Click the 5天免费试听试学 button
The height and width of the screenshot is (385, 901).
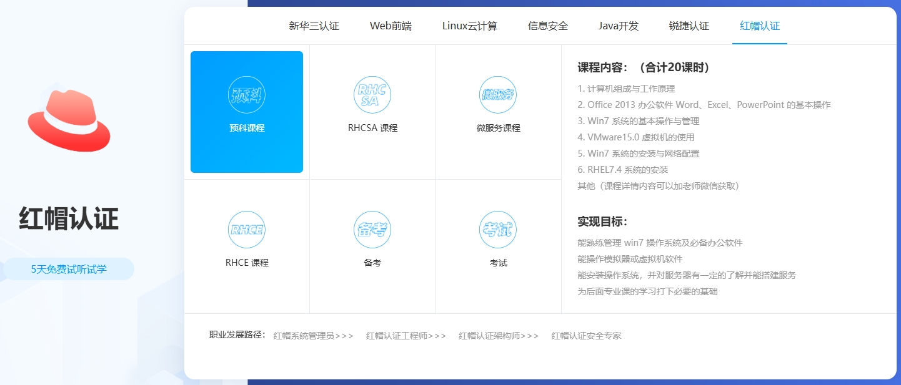[x=69, y=269]
